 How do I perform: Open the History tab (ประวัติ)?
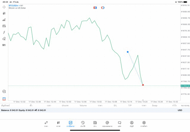pos(83,124)
